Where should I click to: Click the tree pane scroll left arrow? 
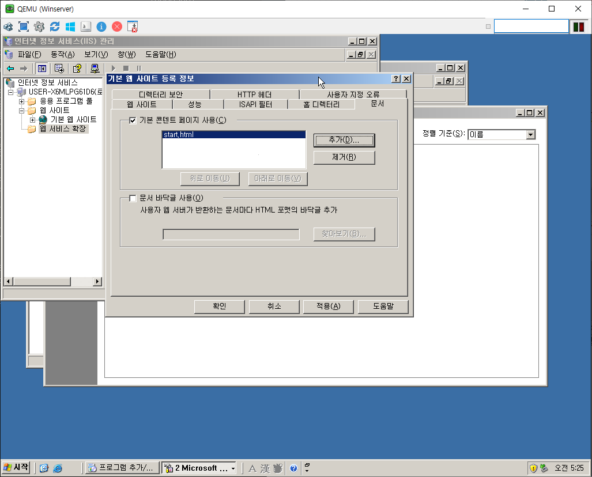click(x=9, y=282)
